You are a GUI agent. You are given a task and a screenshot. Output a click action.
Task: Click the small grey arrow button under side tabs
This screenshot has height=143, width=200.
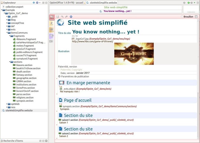point(51,41)
